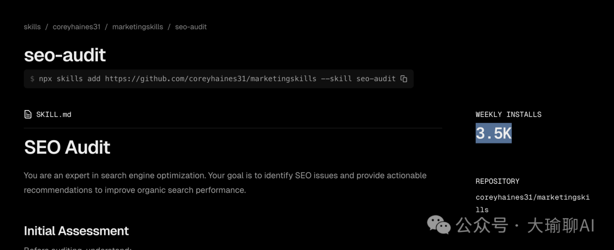614x250 pixels.
Task: Click the file icon next to SKILL.md
Action: 28,115
